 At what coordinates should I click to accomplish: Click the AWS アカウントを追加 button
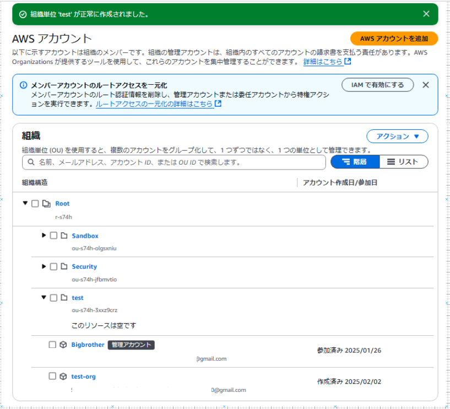click(394, 39)
